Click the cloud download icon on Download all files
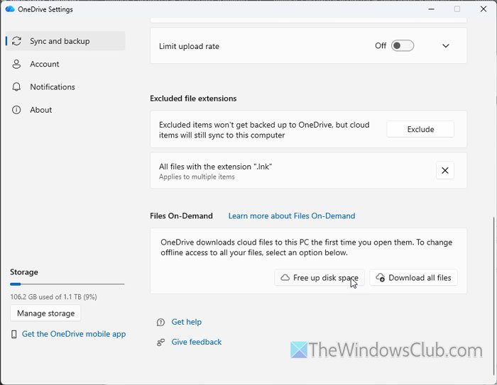 [381, 278]
